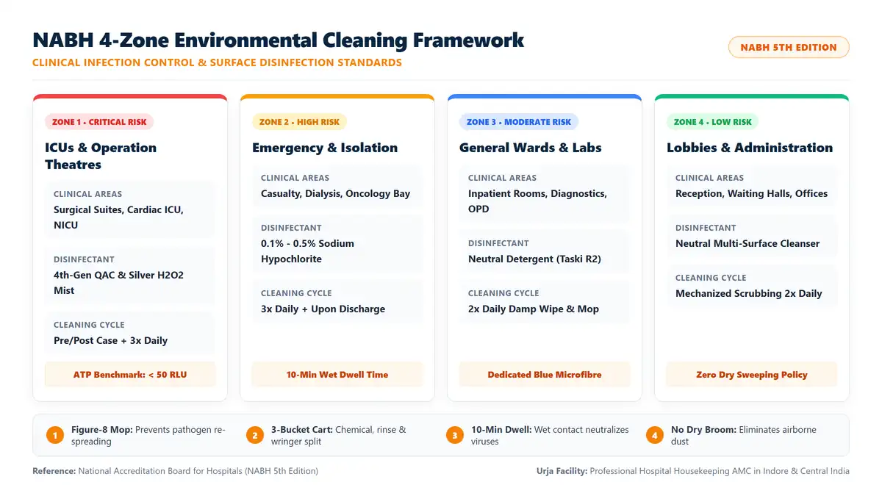Click the orange Clinical Infection Control subtitle
Image resolution: width=882 pixels, height=496 pixels.
[x=217, y=62]
